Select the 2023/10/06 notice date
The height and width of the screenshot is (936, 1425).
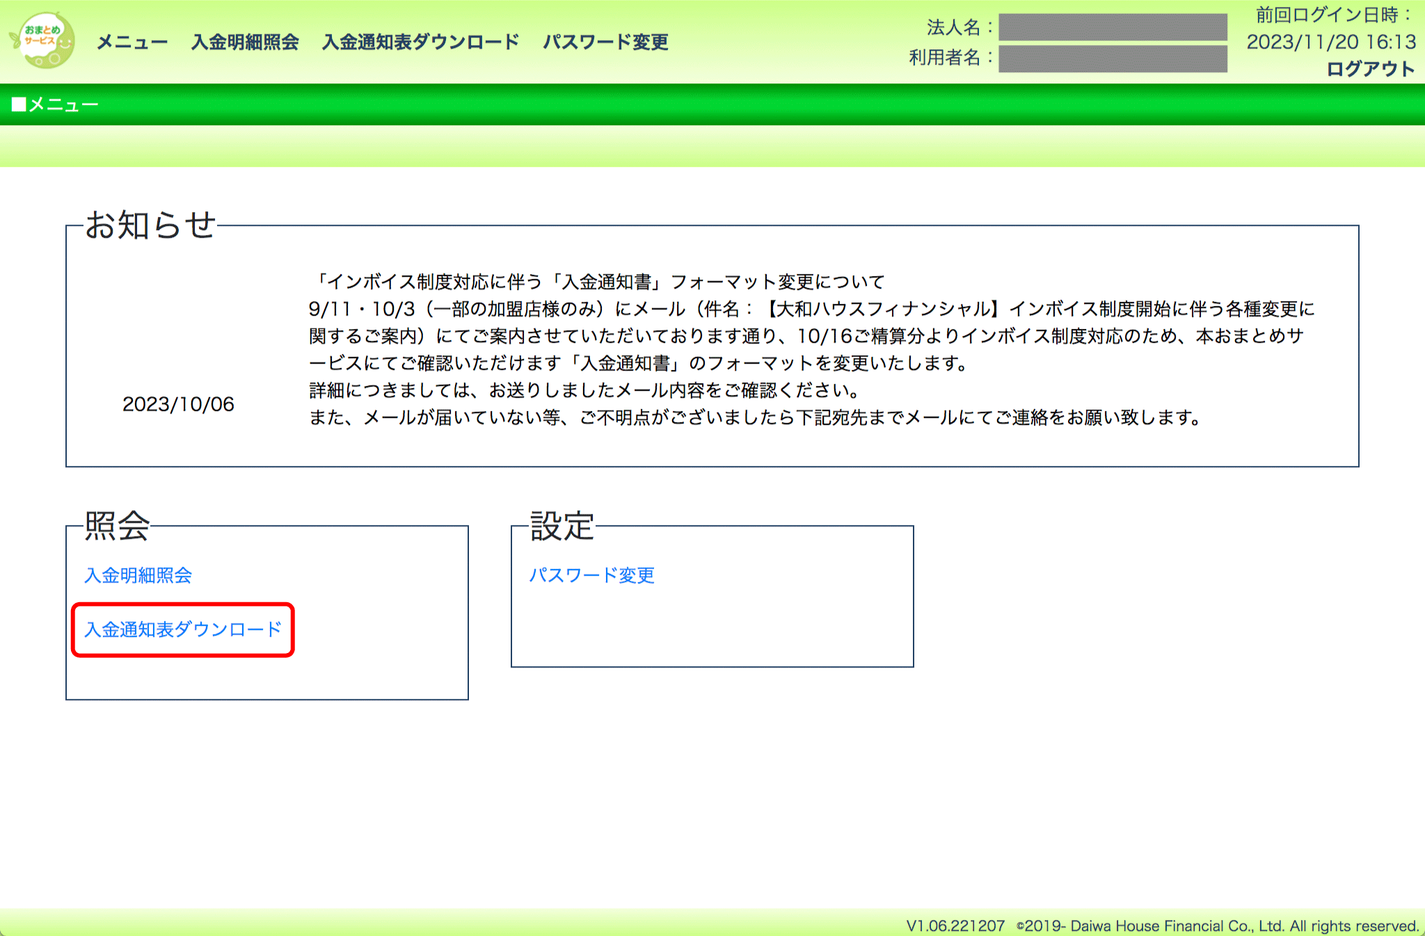(x=178, y=403)
